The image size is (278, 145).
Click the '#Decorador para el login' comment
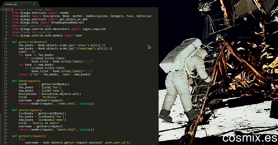(32, 26)
